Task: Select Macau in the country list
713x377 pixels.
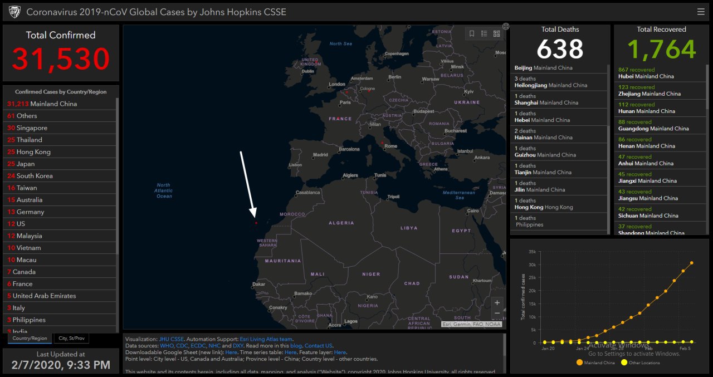Action: [60, 260]
